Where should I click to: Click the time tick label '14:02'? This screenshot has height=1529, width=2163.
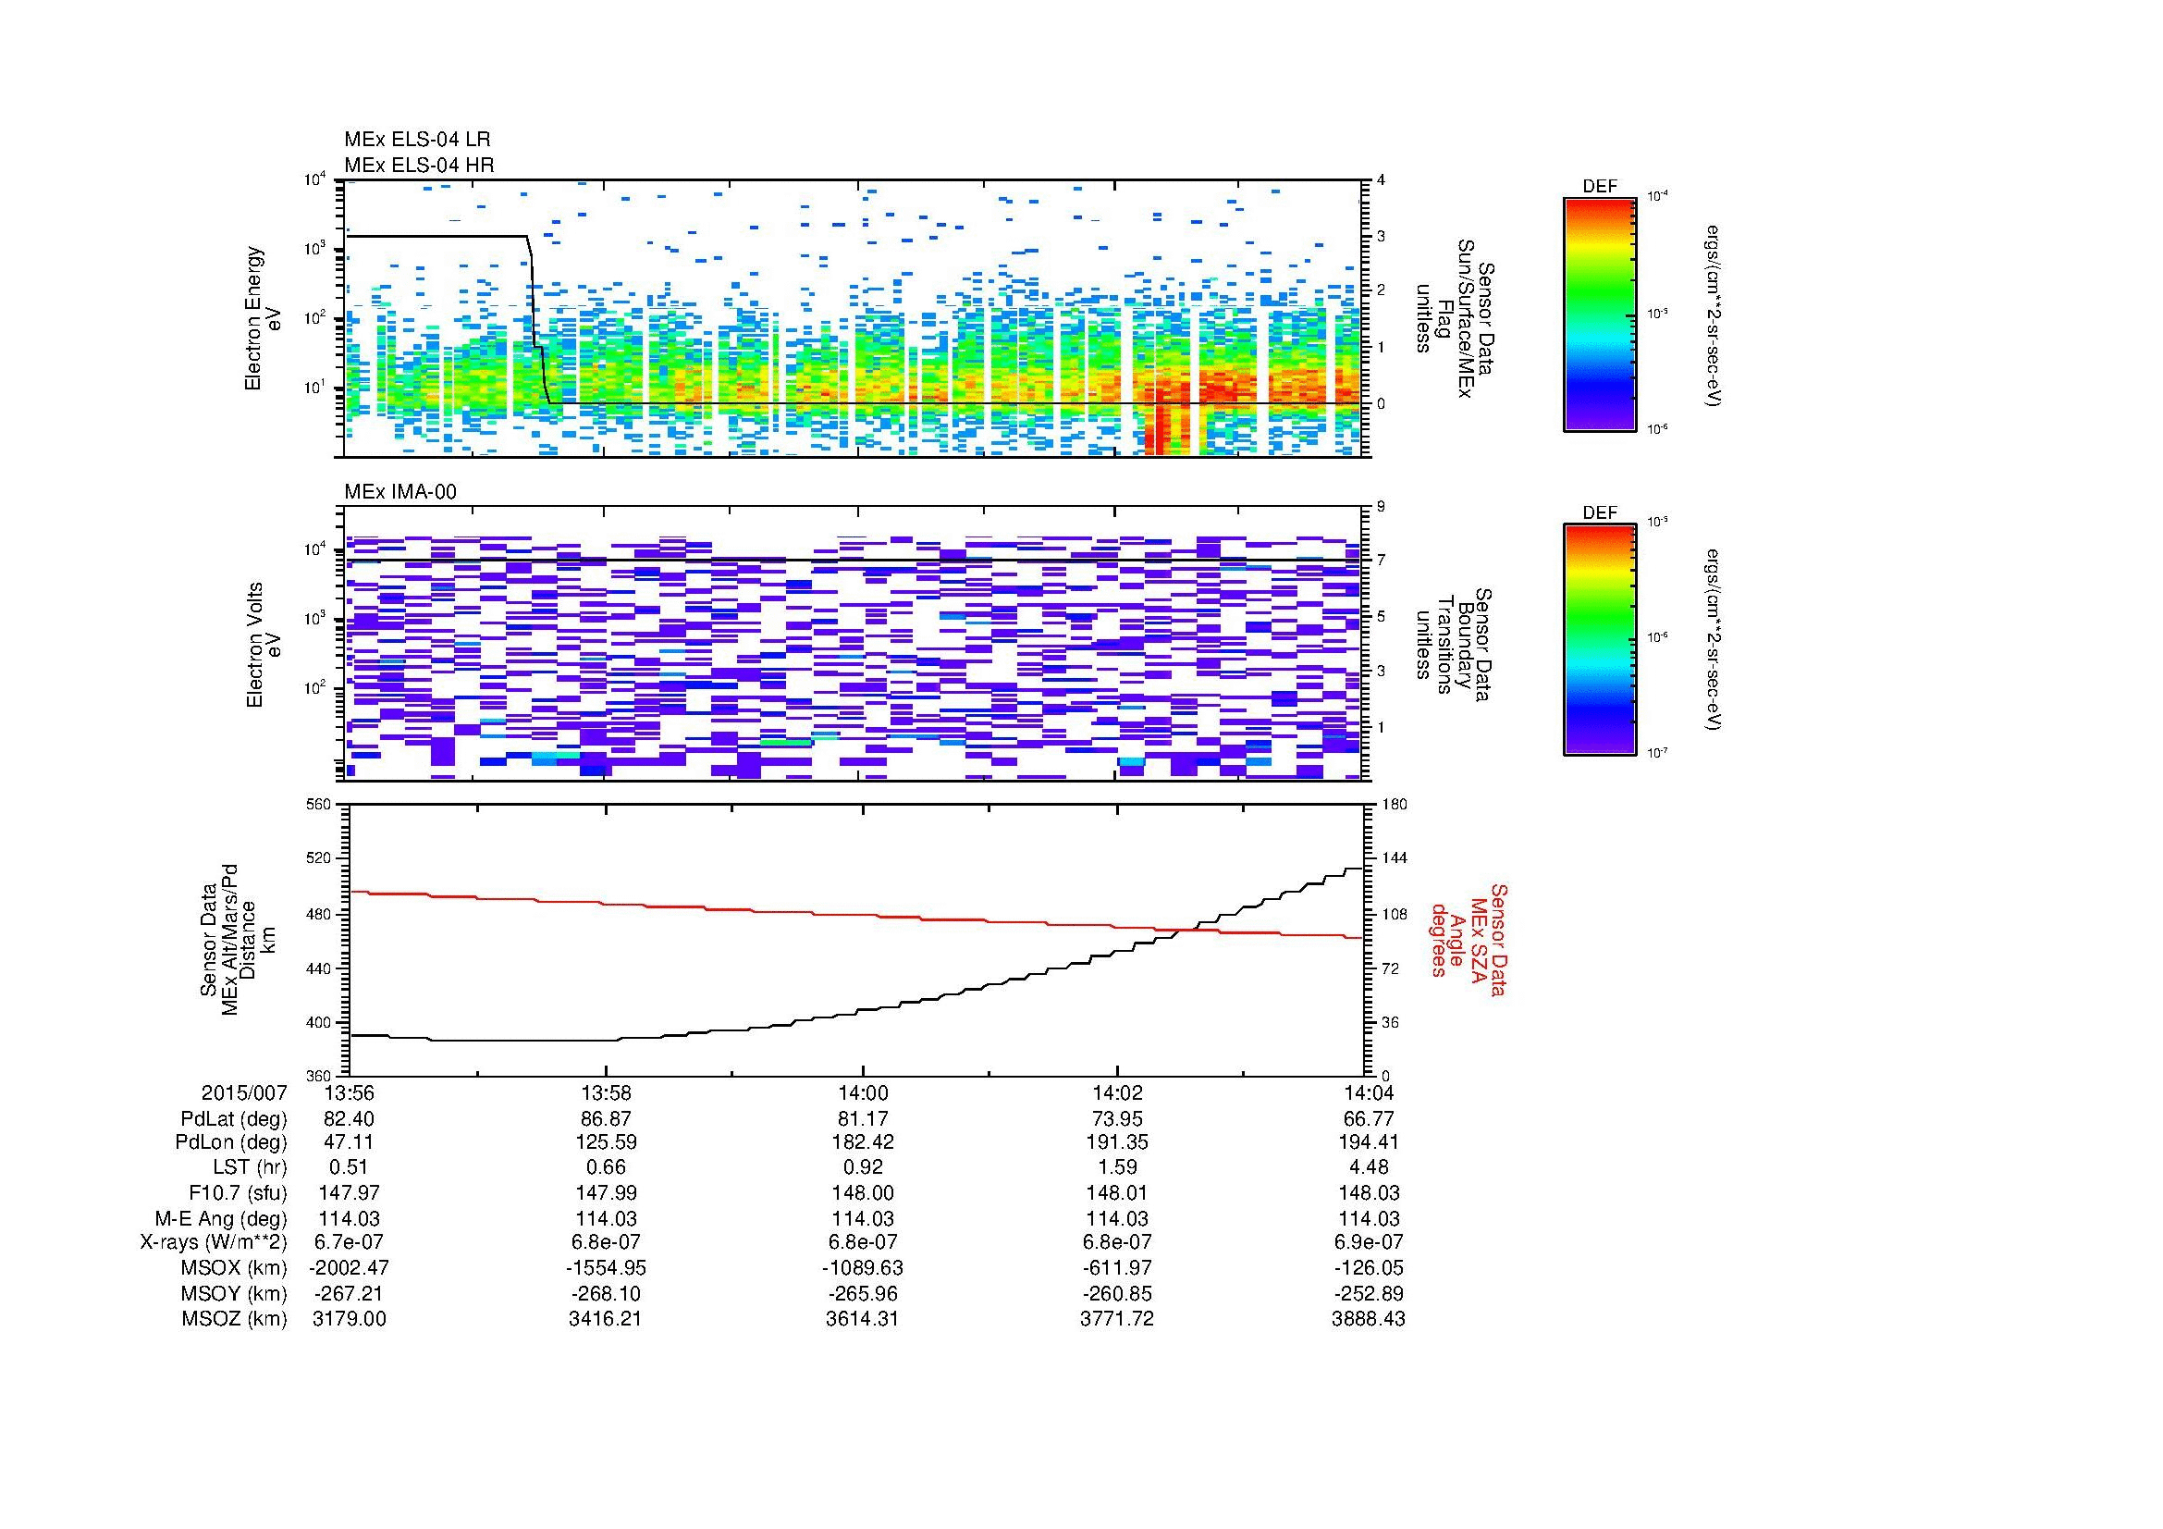click(1117, 1092)
